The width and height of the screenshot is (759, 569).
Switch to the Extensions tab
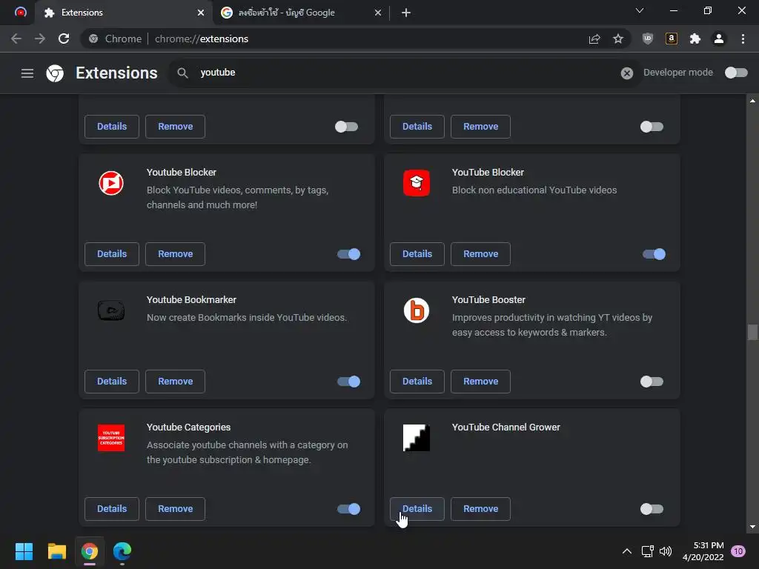click(x=124, y=13)
